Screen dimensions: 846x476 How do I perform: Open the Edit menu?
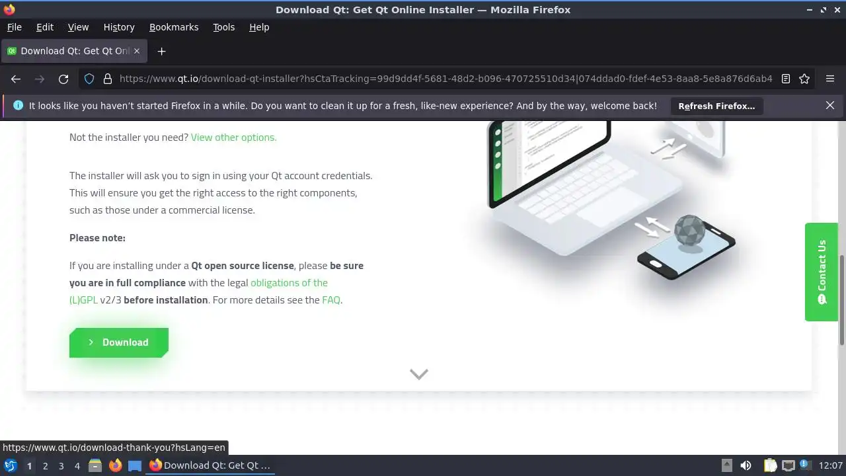[45, 27]
